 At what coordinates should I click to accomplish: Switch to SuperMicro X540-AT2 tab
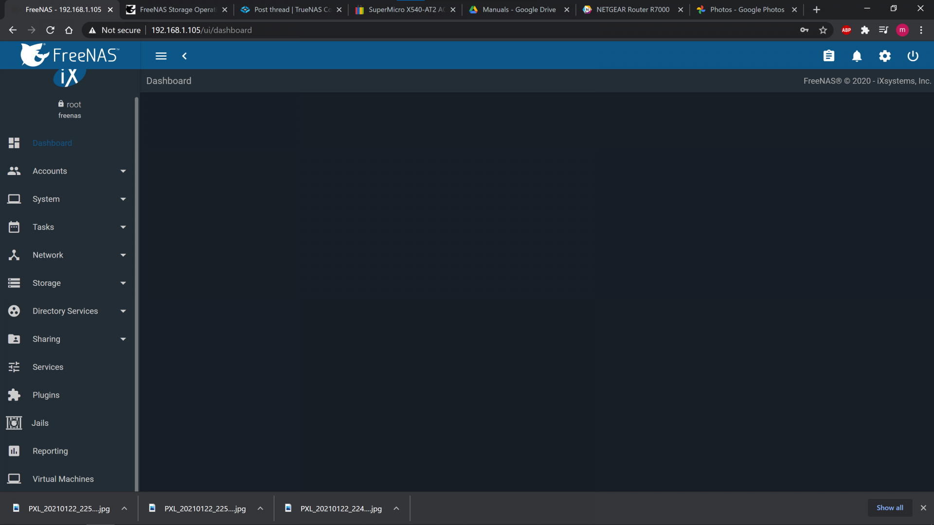click(405, 10)
